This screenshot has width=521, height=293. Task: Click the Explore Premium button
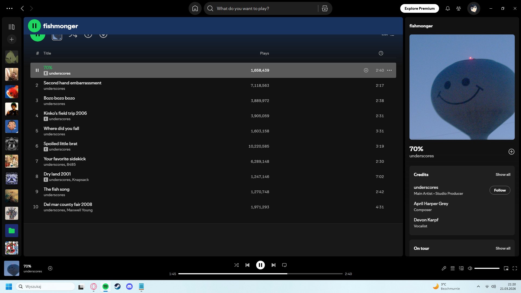point(420,8)
